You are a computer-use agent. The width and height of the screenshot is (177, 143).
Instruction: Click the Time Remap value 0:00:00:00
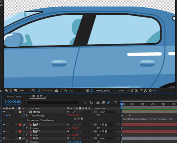click(x=73, y=115)
